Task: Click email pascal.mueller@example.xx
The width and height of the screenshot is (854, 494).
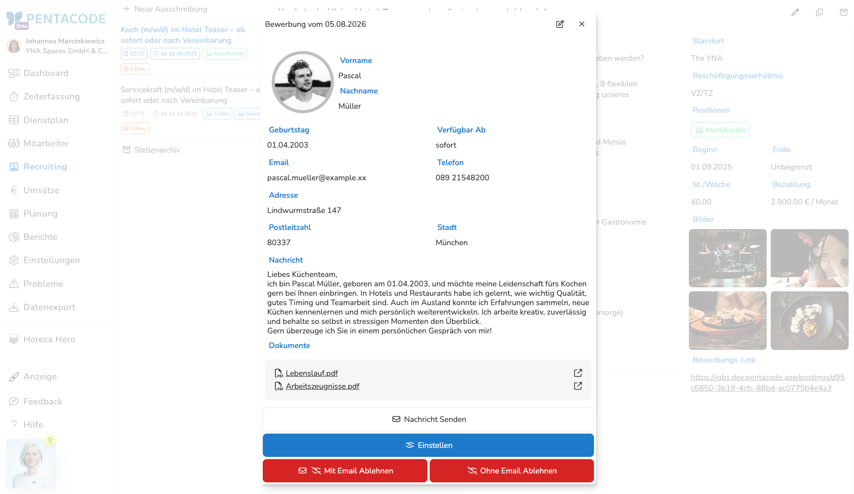Action: [x=316, y=178]
